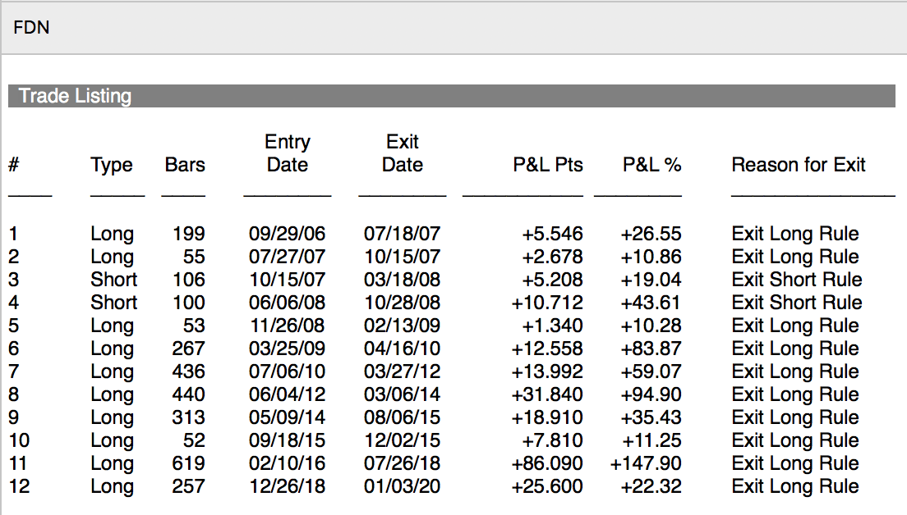Click the FDN symbol title
This screenshot has height=515, width=907.
tap(31, 28)
